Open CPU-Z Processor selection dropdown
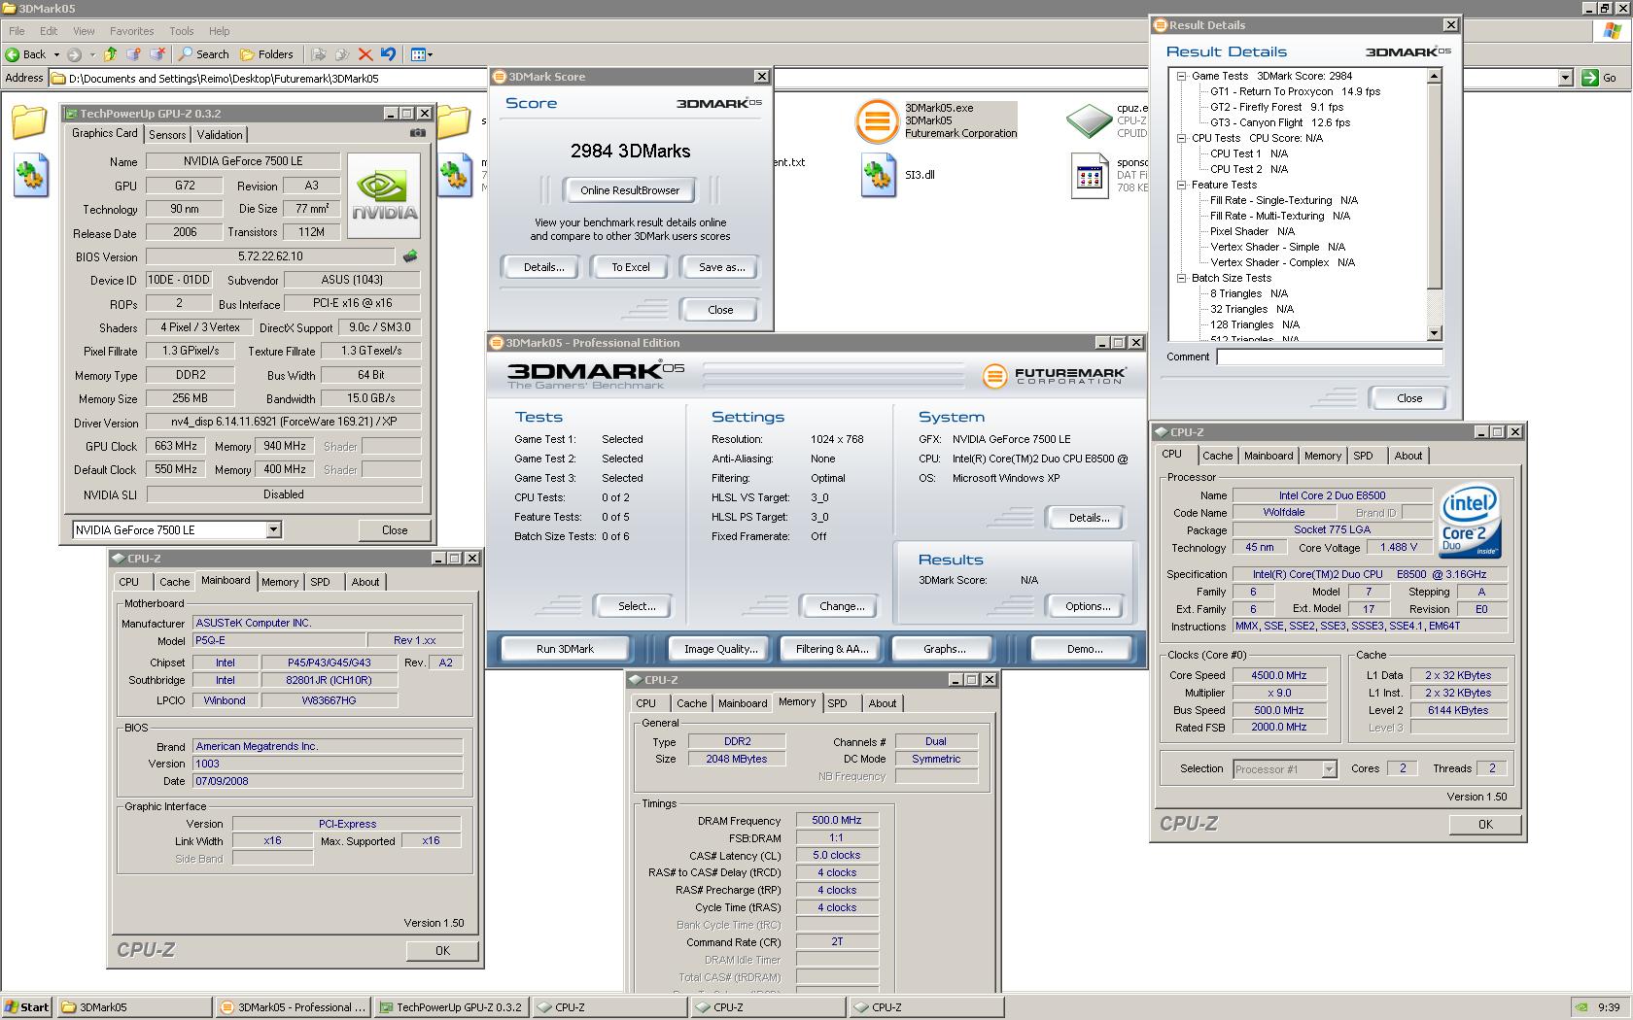 pos(1329,768)
